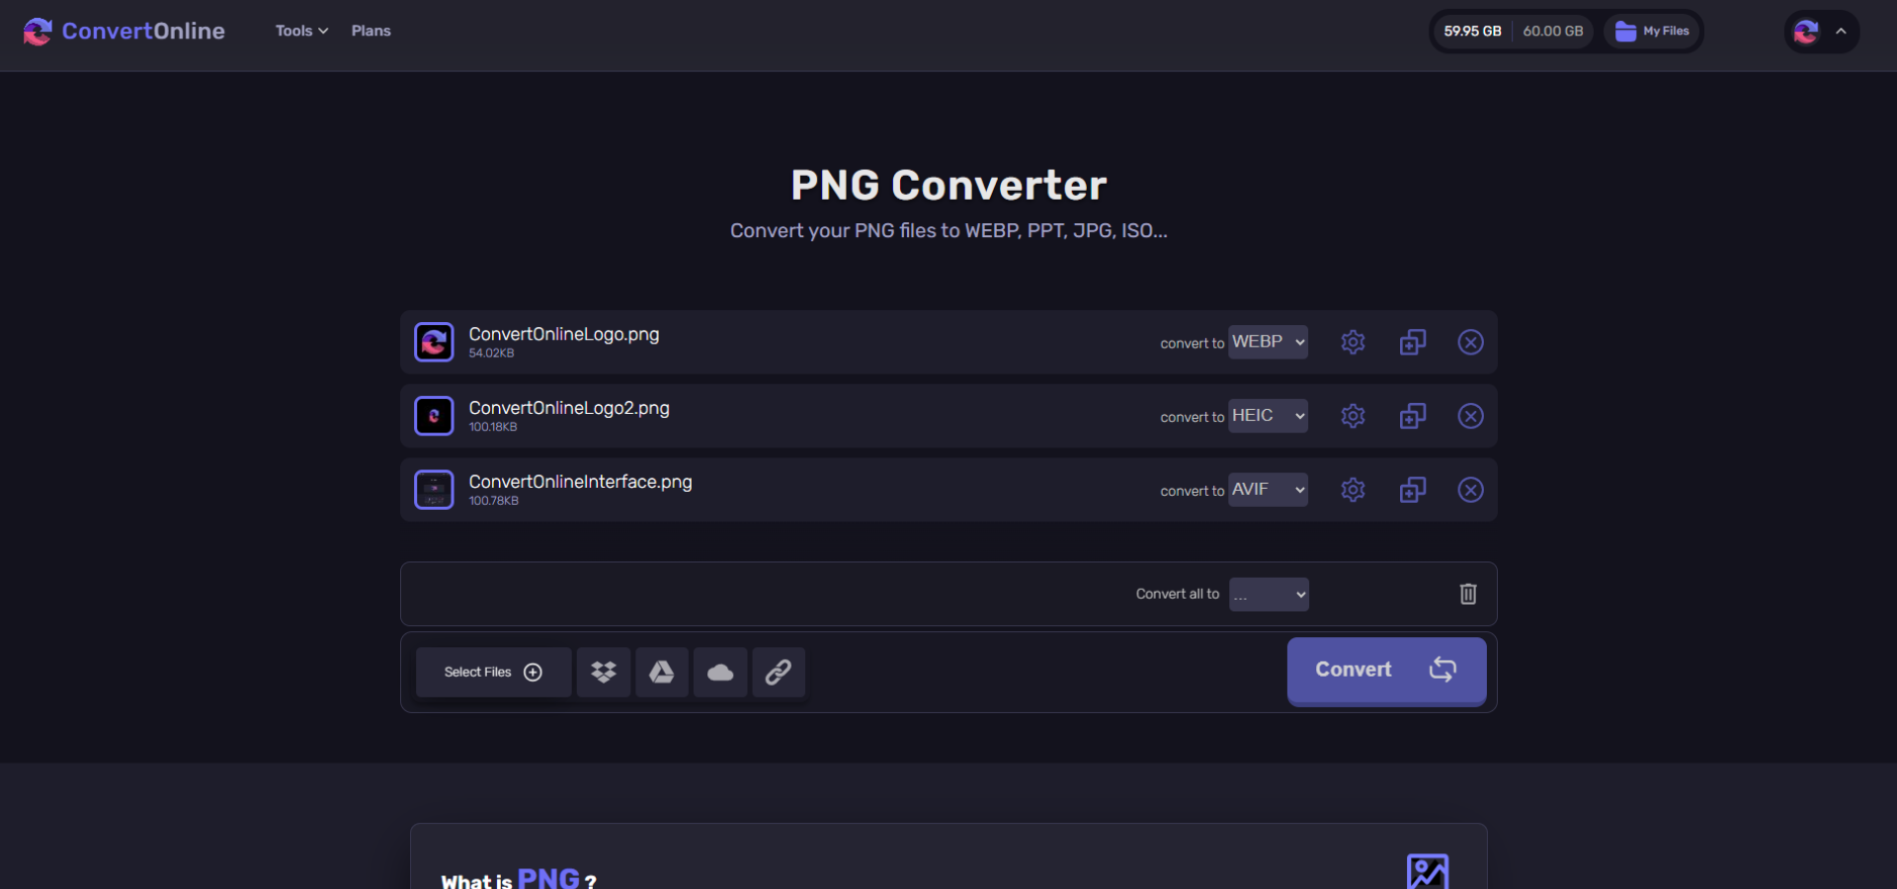Import files from Dropbox
Viewport: 1897px width, 889px height.
[603, 672]
